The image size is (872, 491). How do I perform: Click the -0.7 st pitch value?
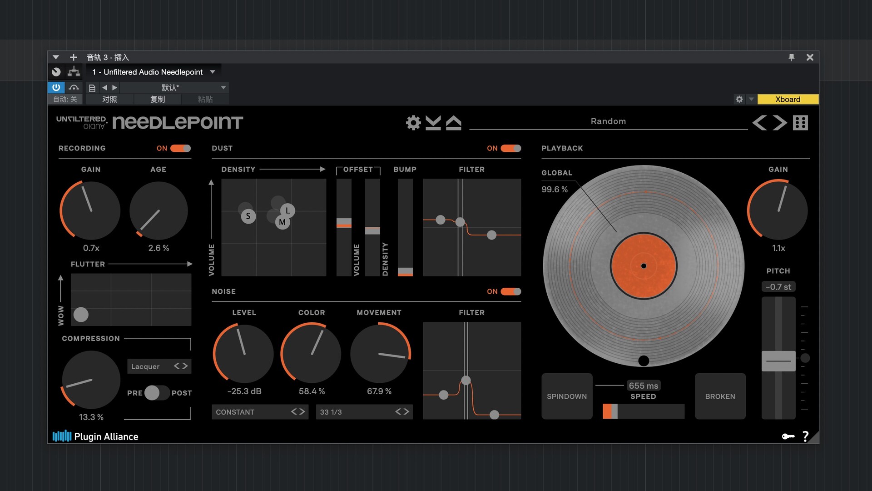pos(778,287)
